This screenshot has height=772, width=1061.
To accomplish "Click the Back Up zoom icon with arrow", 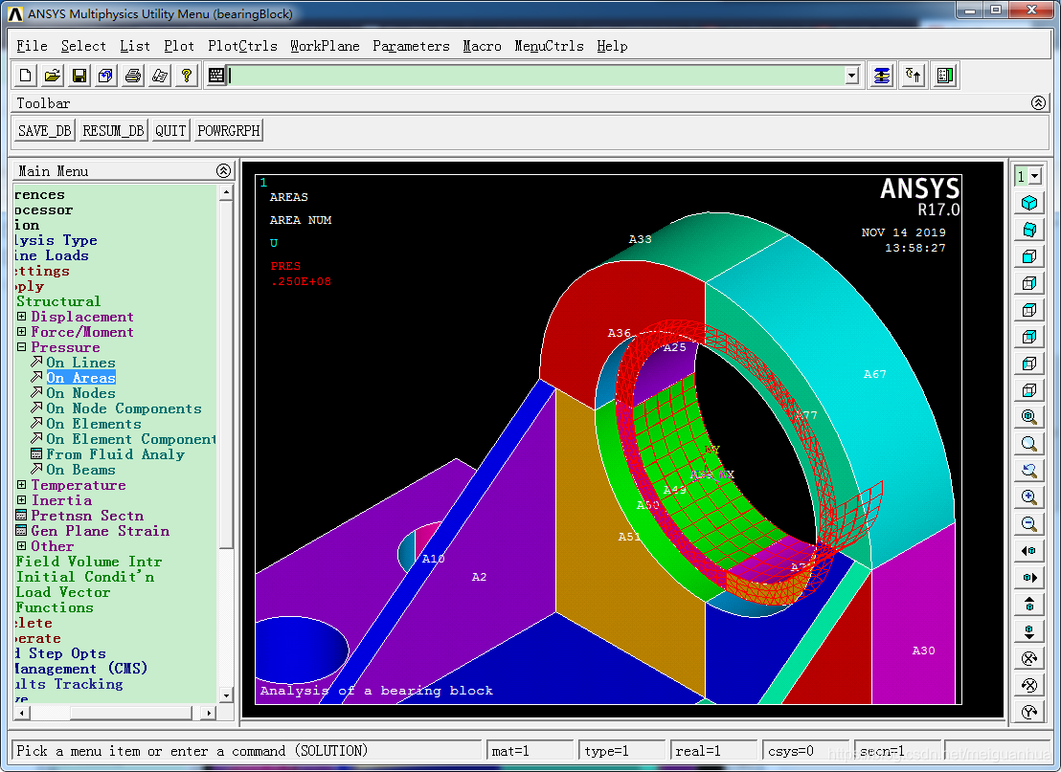I will coord(1029,471).
